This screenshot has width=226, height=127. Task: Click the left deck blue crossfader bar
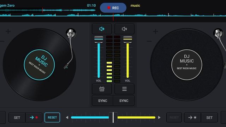pos(90,117)
